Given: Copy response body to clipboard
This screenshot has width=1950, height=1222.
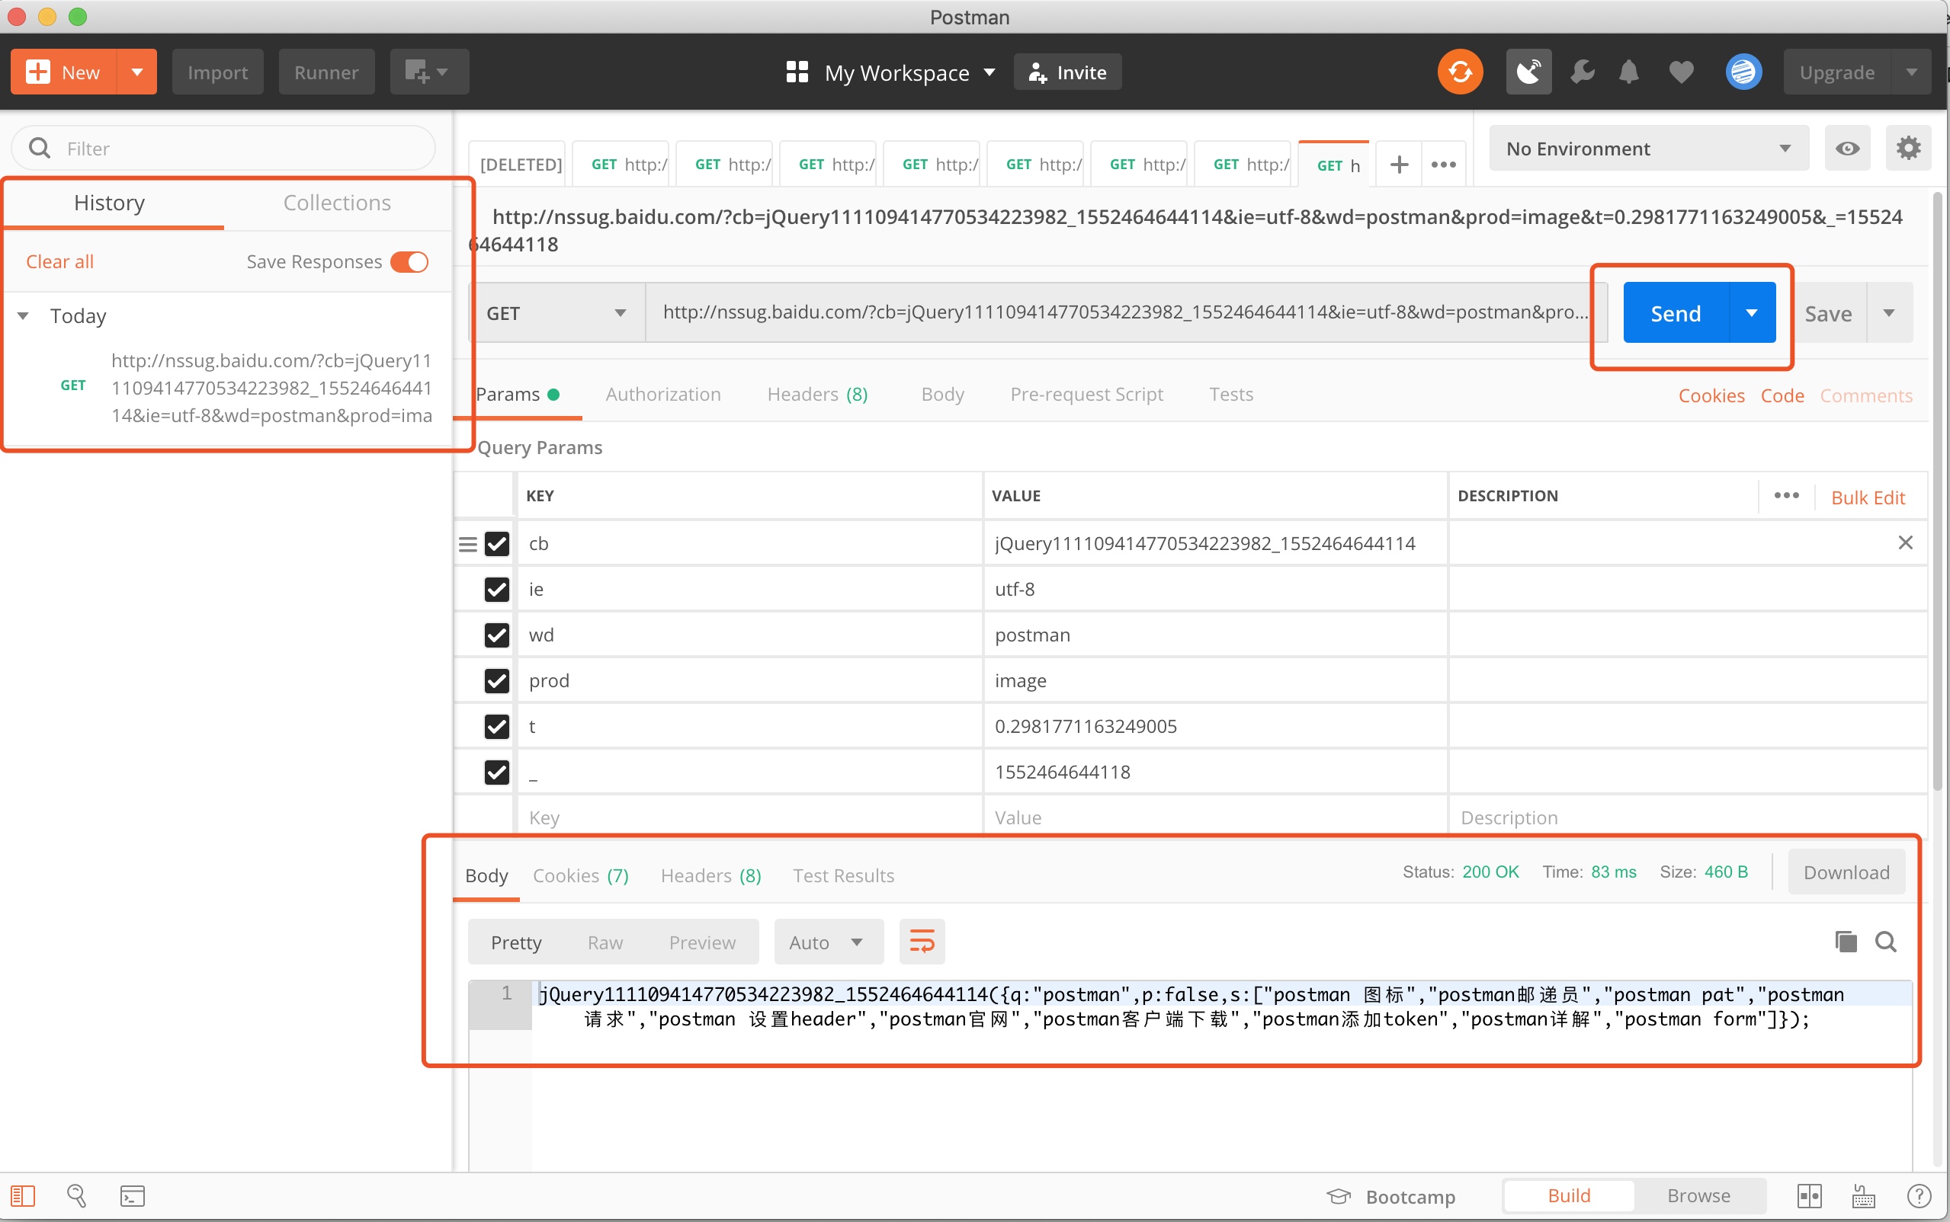Looking at the screenshot, I should 1846,942.
